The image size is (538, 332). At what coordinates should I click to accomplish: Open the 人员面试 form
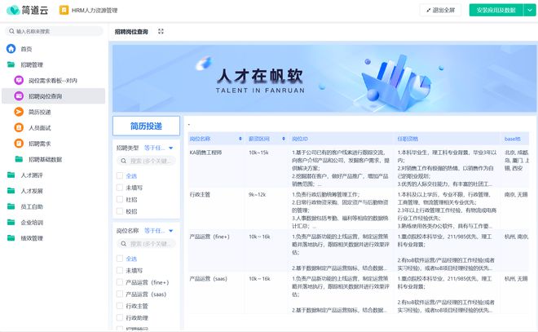coord(39,128)
